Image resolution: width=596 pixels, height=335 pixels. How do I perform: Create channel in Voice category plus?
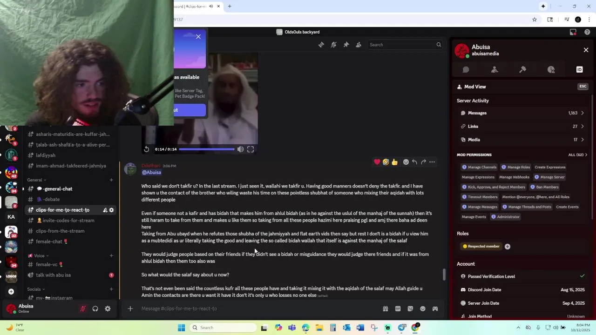pos(111,256)
